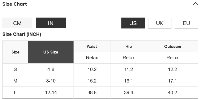Switch sizing to UK
The width and height of the screenshot is (200, 99).
click(x=160, y=23)
